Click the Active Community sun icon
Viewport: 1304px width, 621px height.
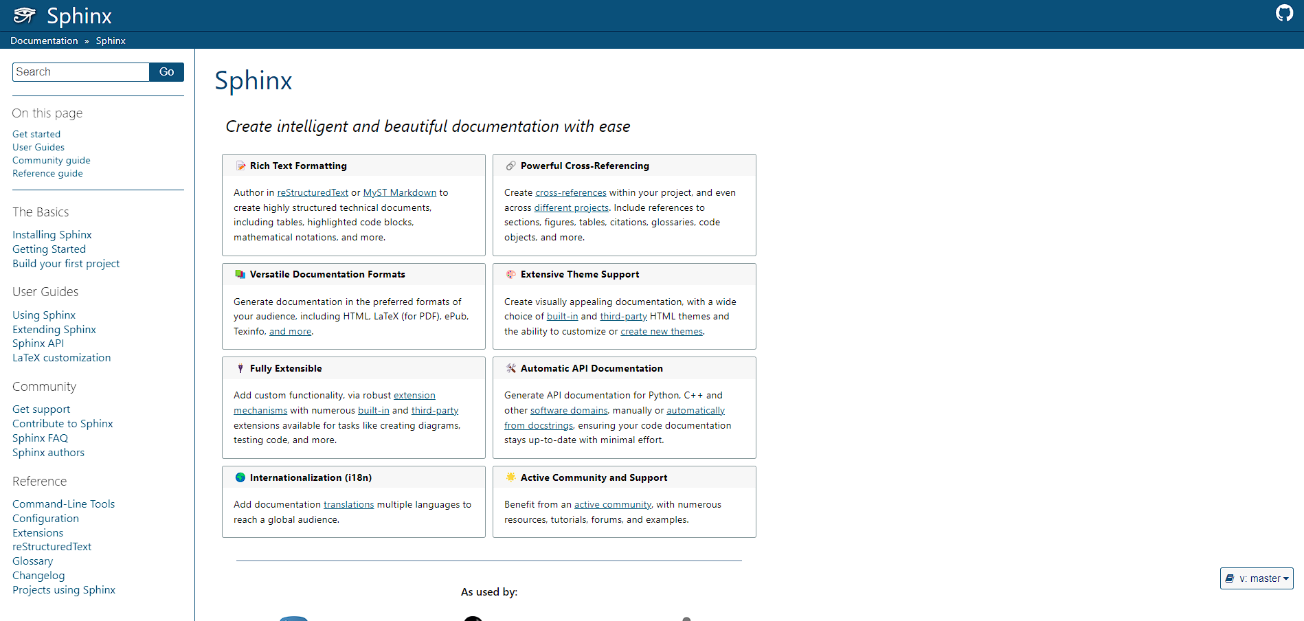coord(511,477)
